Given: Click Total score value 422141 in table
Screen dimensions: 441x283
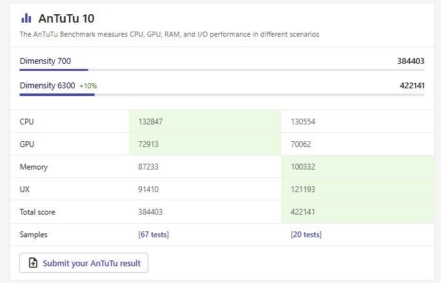Looking at the screenshot, I should (x=302, y=212).
